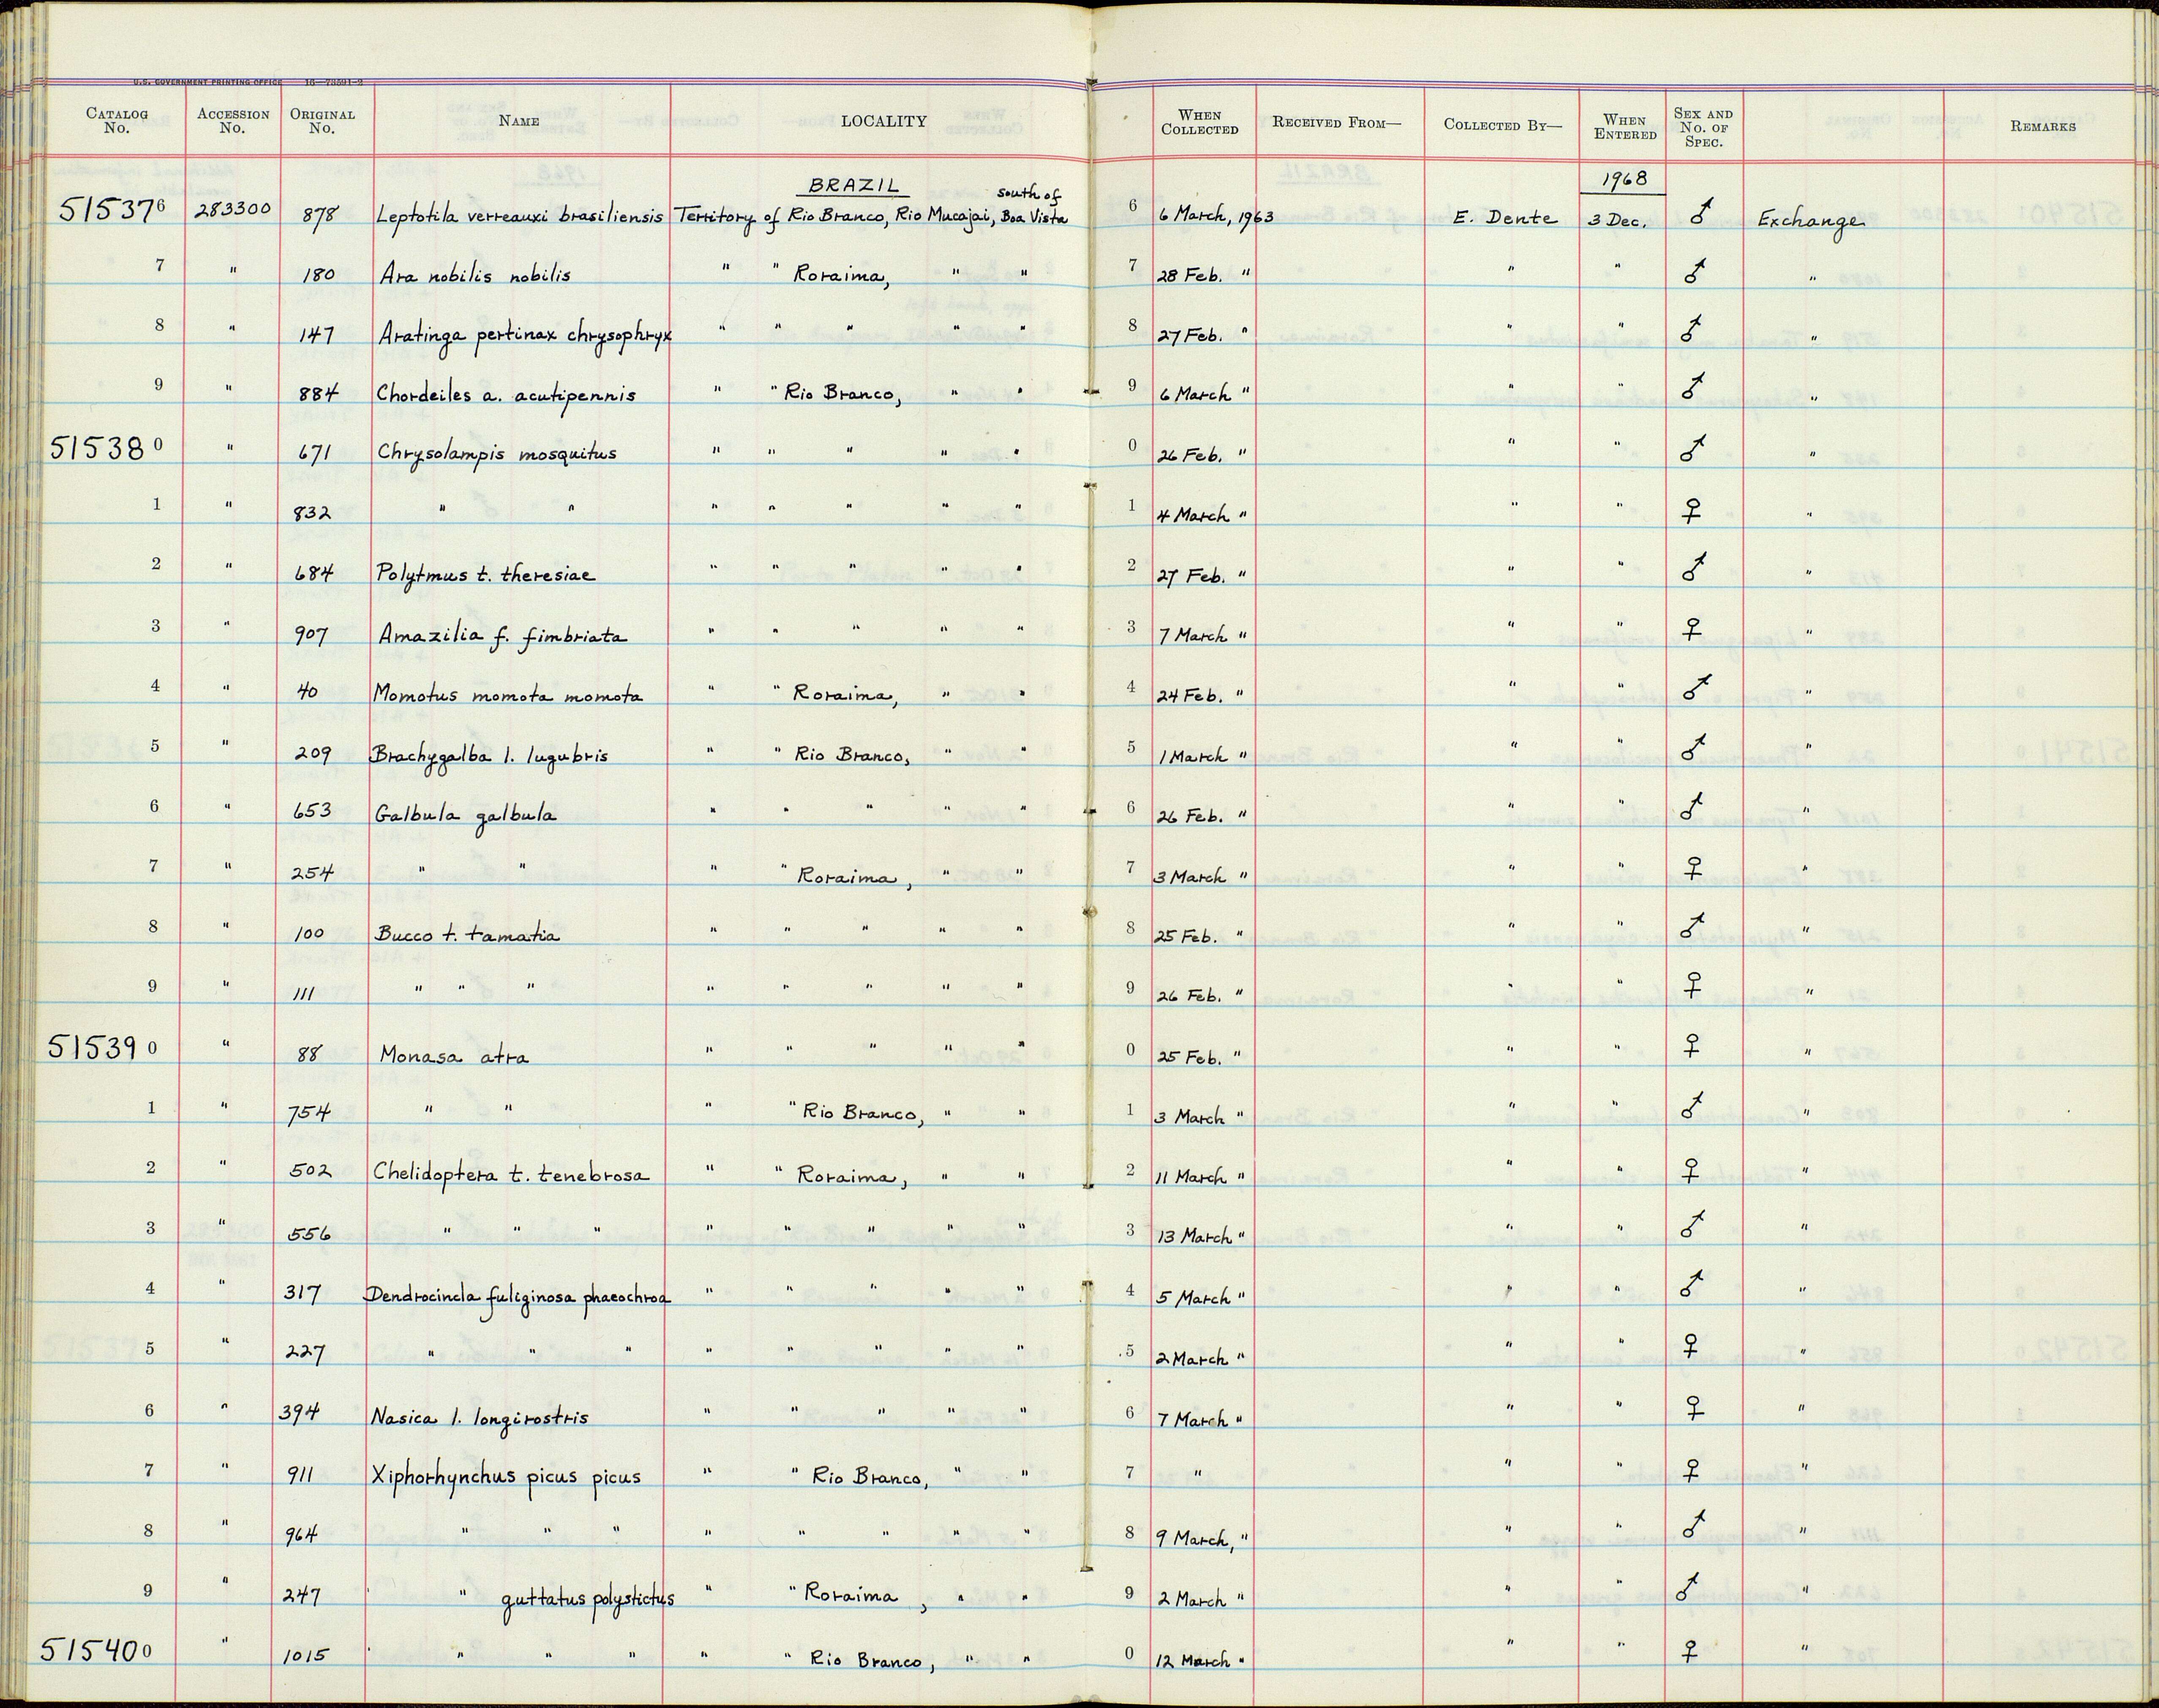Click collection date '11 March'

tap(1192, 1177)
